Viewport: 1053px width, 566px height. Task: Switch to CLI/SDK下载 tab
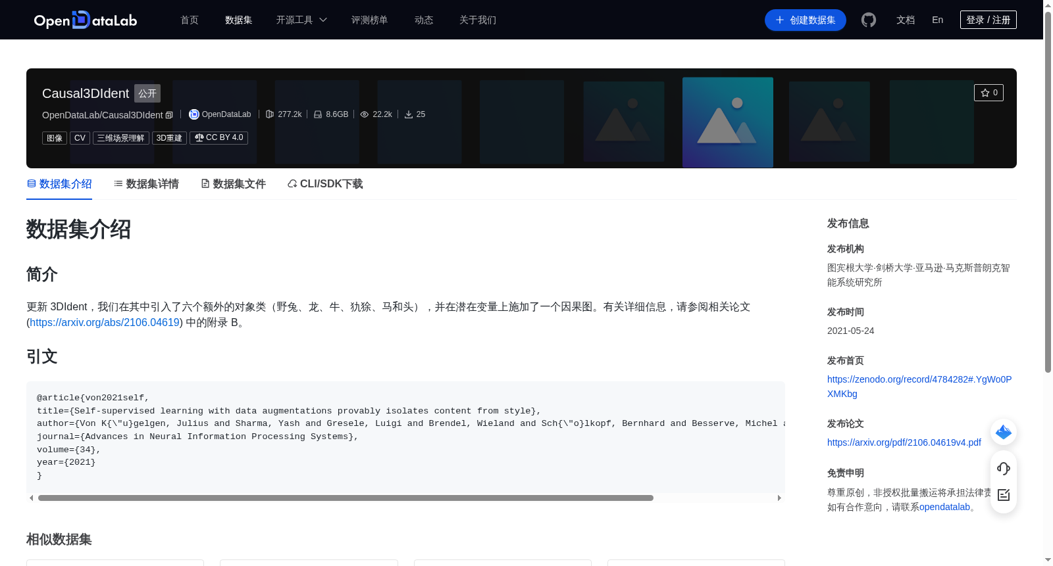tap(325, 184)
